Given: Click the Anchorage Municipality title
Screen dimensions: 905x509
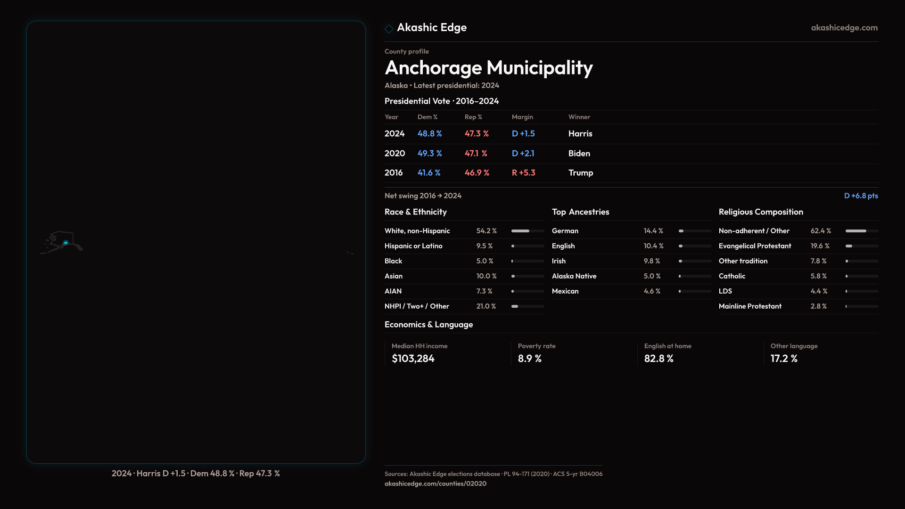Looking at the screenshot, I should click(488, 68).
